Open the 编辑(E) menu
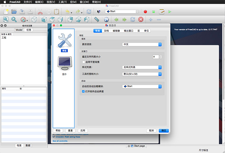This screenshot has height=153, width=225. (x=39, y=2)
